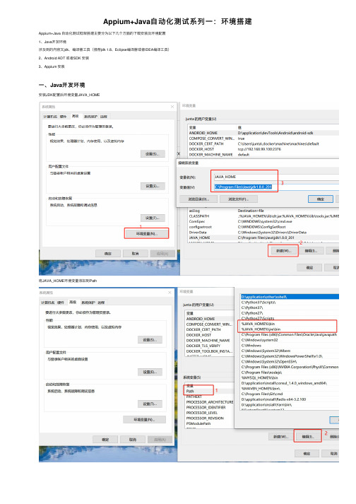Select the CLASSPATH system variable row
The height and width of the screenshot is (504, 356).
(x=263, y=216)
